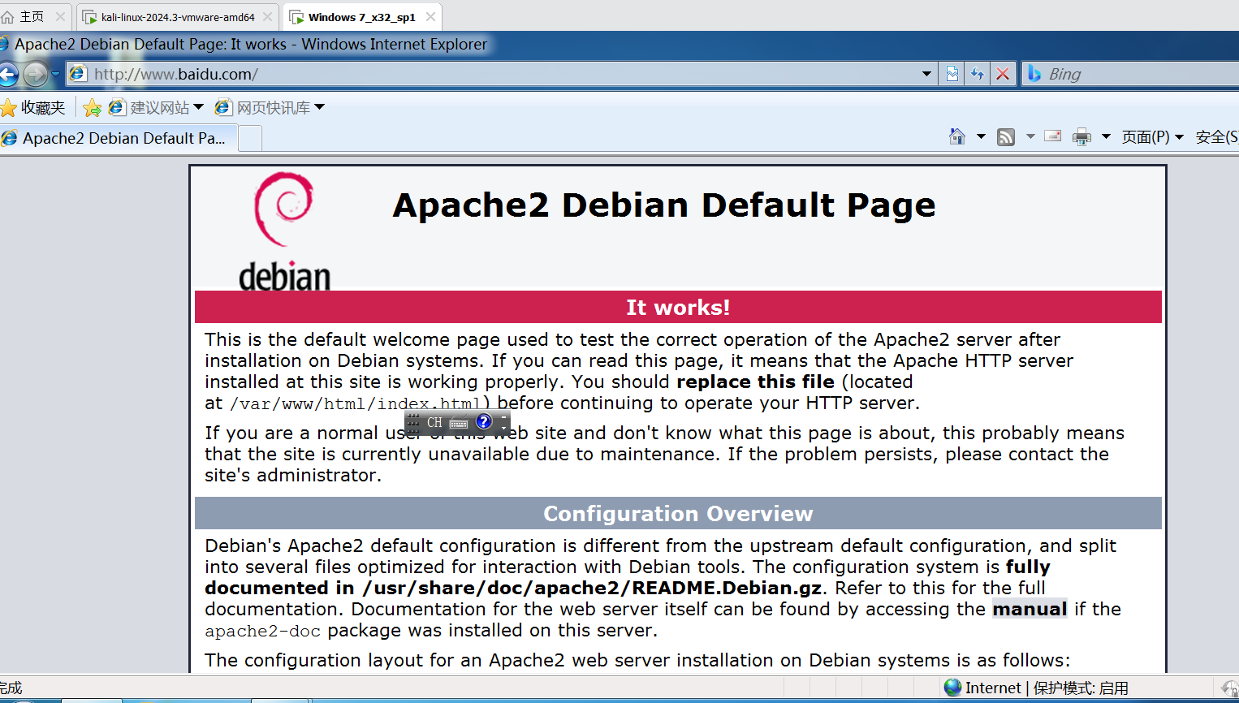
Task: Open a new blank IE tab
Action: click(x=250, y=139)
